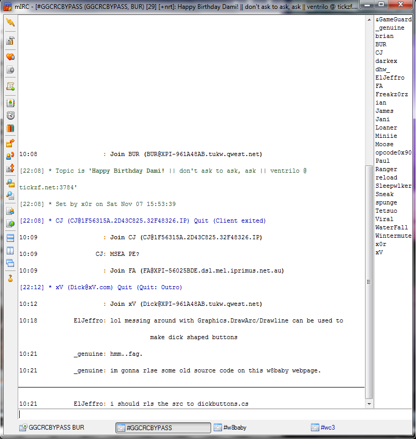The image size is (416, 439).
Task: Click the chat scrollbar thumb
Action: point(369,282)
